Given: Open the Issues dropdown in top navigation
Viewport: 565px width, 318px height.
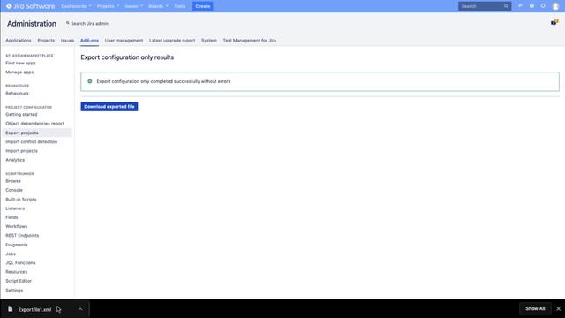Looking at the screenshot, I should 133,6.
